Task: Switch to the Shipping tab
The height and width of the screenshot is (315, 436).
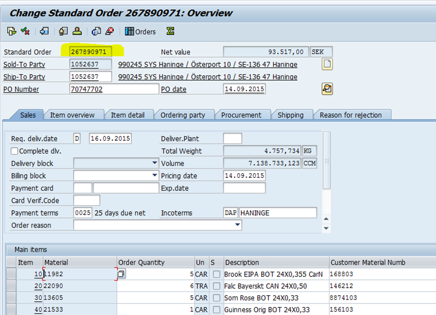Action: 290,115
